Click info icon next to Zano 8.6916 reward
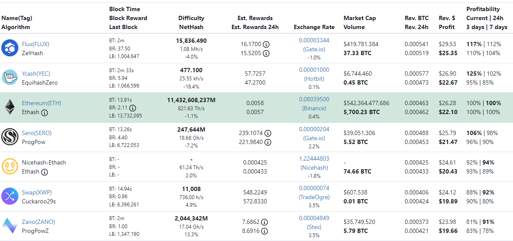Image resolution: width=513 pixels, height=241 pixels. click(x=264, y=231)
